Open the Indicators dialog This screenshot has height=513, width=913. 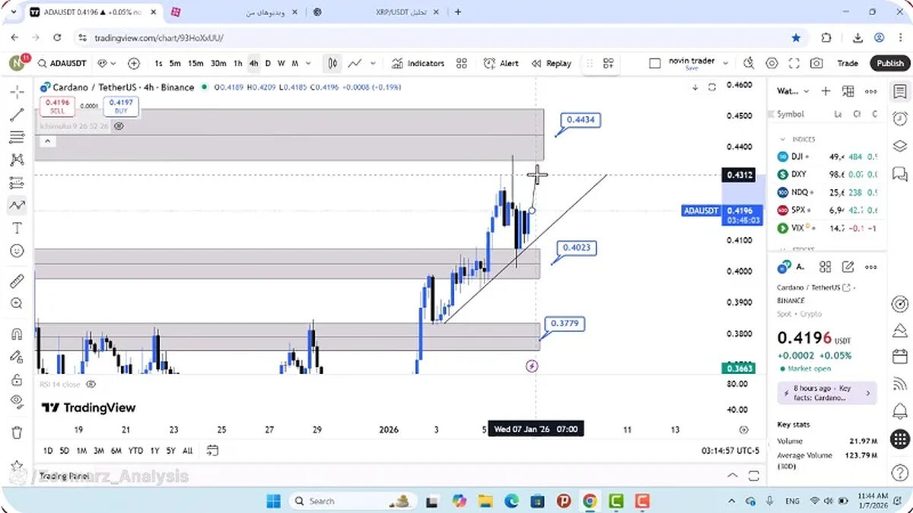418,63
